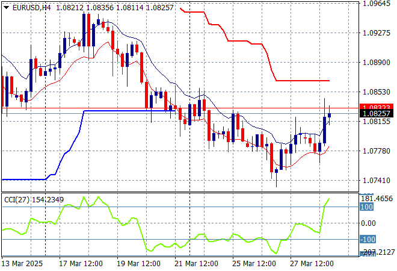397x271 pixels.
Task: Click the 13 Mar 2025 date label
Action: tap(22, 264)
